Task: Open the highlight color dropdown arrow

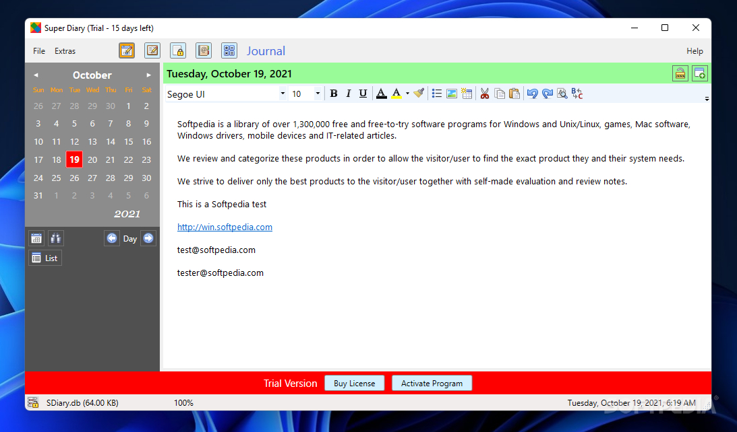Action: coord(407,94)
